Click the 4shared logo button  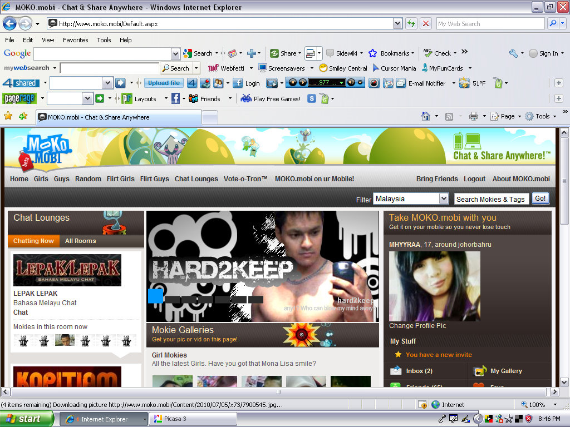(x=21, y=83)
